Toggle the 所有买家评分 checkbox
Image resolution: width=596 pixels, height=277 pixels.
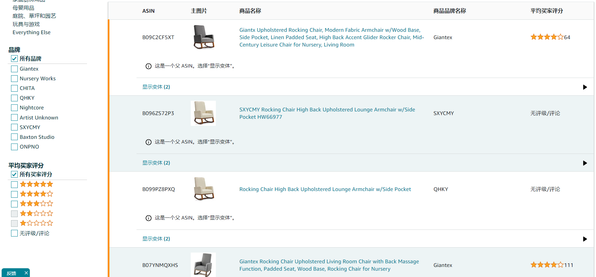click(14, 174)
